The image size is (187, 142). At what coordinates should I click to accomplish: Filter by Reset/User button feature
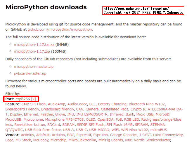tap(30, 124)
